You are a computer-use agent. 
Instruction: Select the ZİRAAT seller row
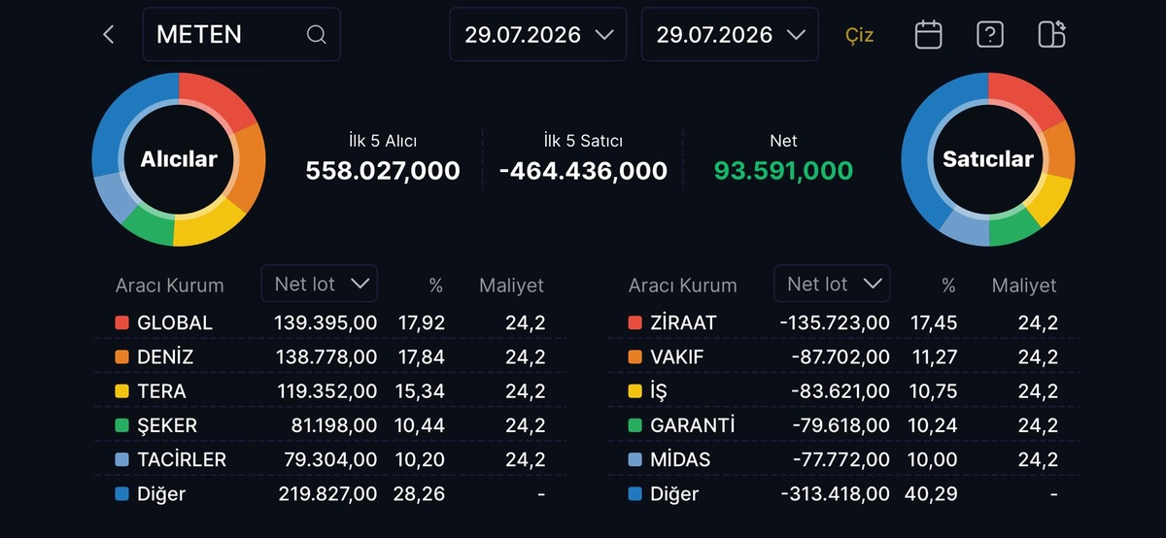(843, 322)
